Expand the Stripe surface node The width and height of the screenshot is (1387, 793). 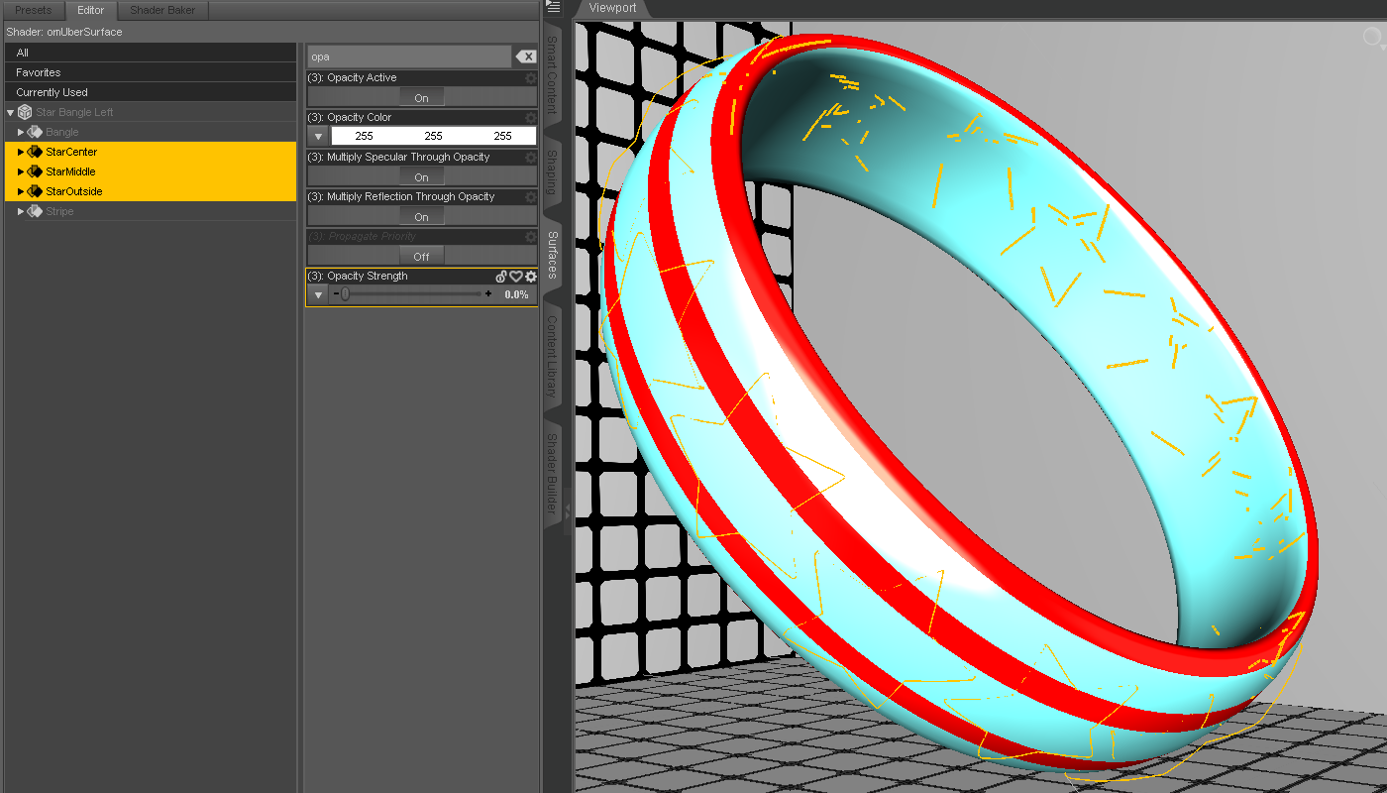click(21, 211)
